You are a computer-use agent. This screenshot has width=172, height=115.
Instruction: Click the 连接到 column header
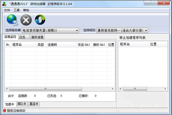61,45
